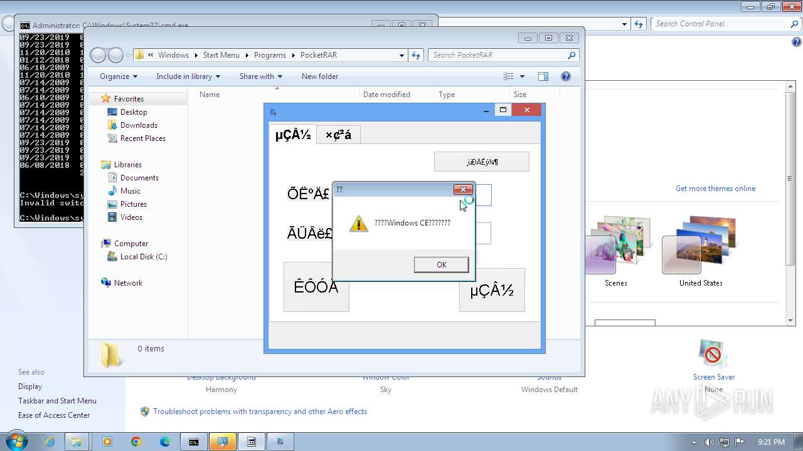Sort by the Name column header

pyautogui.click(x=210, y=95)
